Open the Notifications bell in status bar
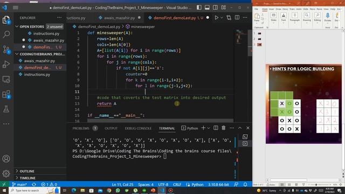 click(245, 184)
